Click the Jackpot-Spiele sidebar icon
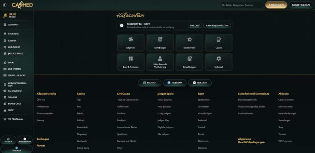Screen dimensions: 315x153 5,53
